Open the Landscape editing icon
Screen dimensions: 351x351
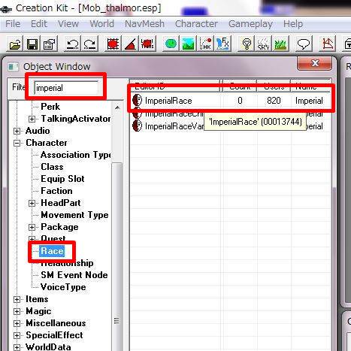pos(188,44)
